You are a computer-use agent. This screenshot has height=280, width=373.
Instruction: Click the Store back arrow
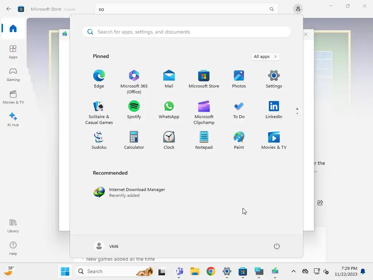coord(9,9)
